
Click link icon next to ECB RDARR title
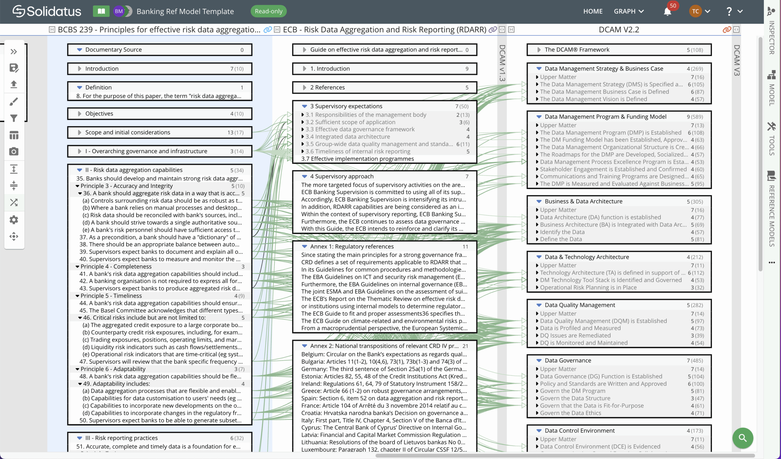coord(492,30)
